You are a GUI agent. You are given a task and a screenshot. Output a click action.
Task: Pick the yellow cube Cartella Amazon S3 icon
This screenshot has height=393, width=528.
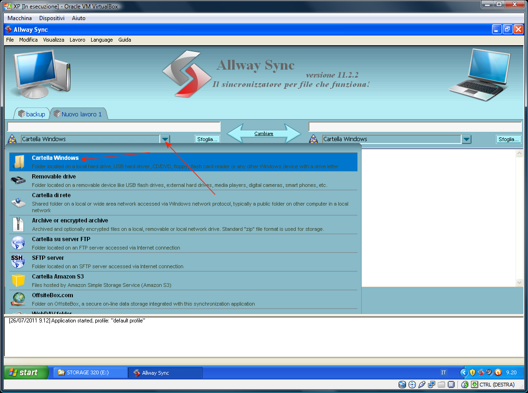pyautogui.click(x=18, y=280)
